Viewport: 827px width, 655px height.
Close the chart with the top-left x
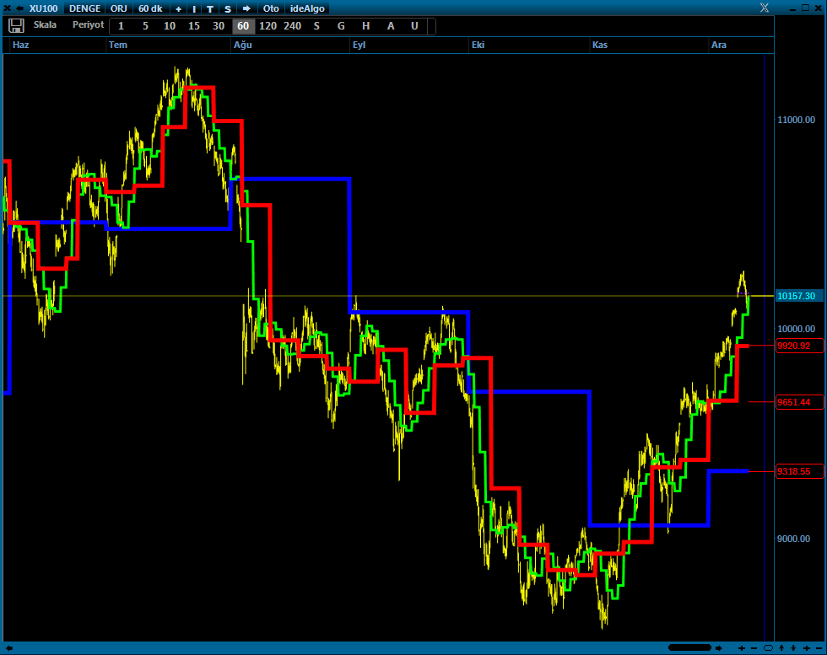pos(7,8)
